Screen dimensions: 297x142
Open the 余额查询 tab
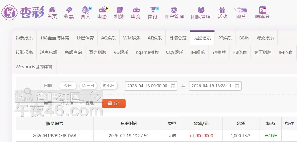(73, 52)
